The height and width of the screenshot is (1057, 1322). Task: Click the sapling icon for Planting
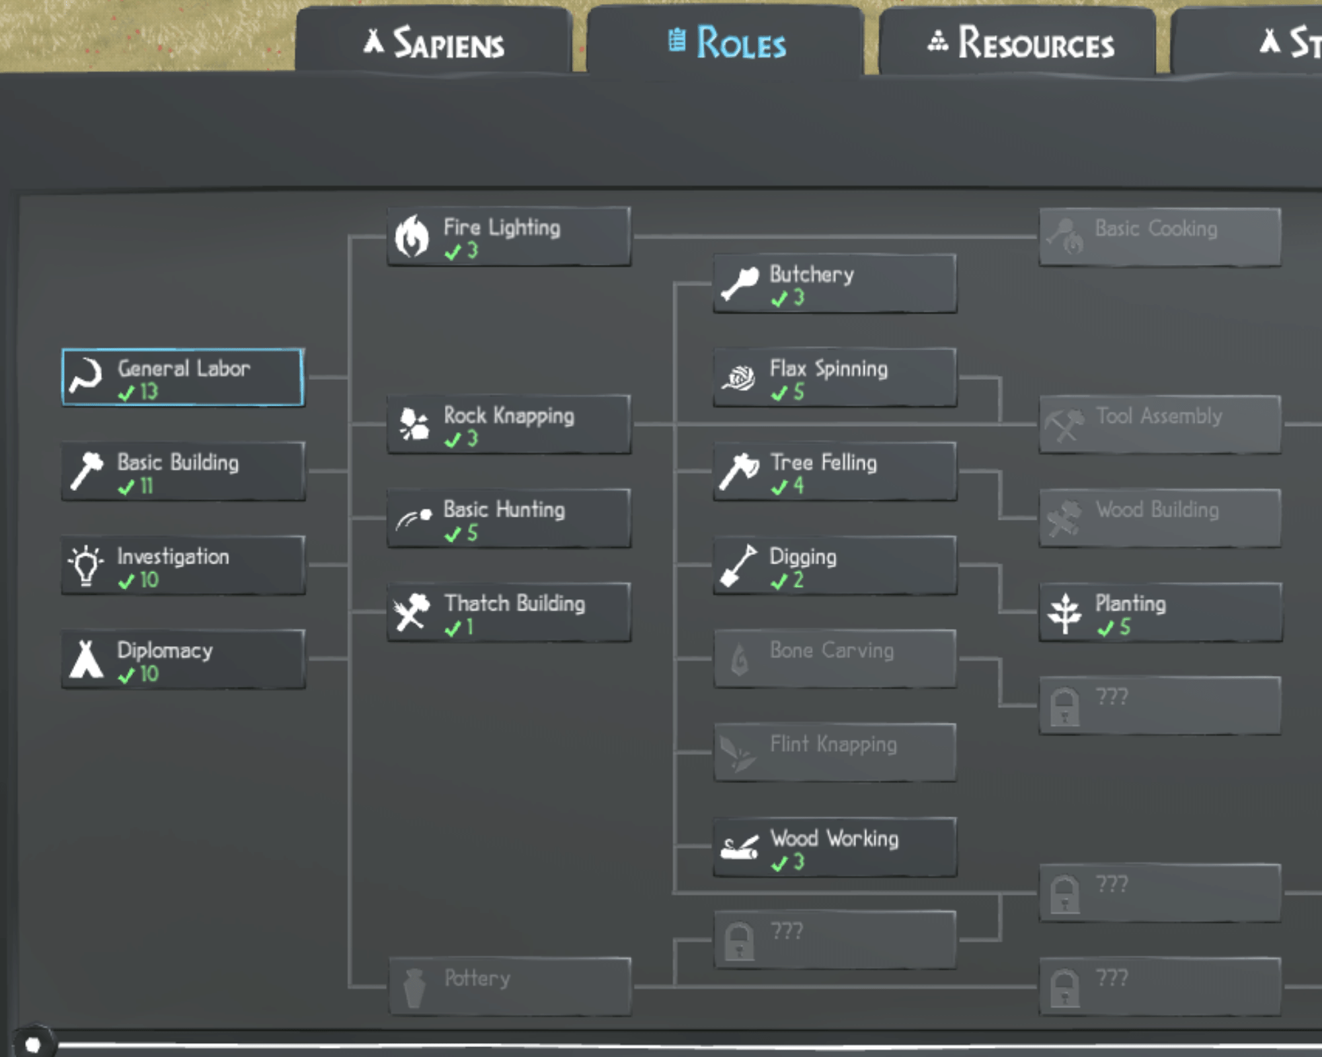1065,613
